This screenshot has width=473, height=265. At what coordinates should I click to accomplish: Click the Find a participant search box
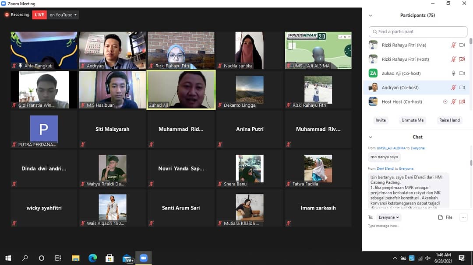418,31
